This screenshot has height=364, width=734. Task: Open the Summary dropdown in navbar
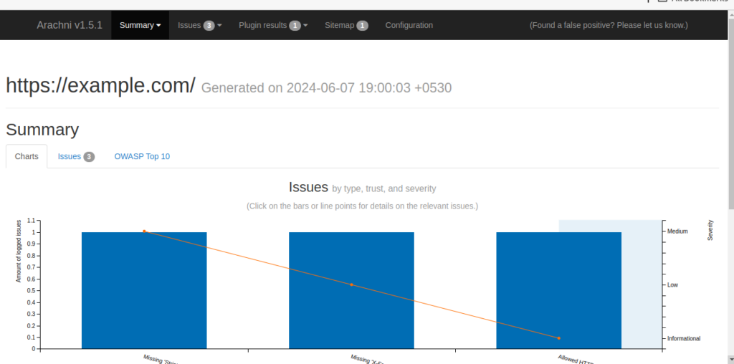[x=140, y=25]
